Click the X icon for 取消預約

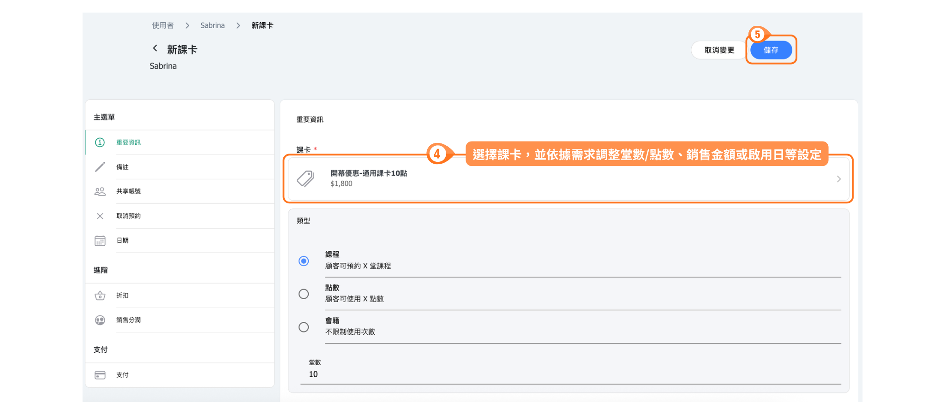click(x=100, y=216)
